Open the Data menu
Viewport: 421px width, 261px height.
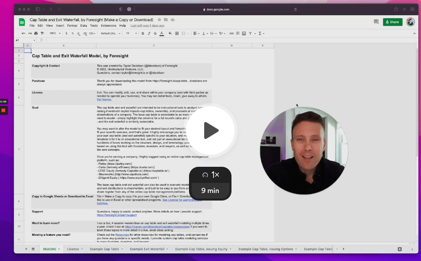click(x=83, y=26)
